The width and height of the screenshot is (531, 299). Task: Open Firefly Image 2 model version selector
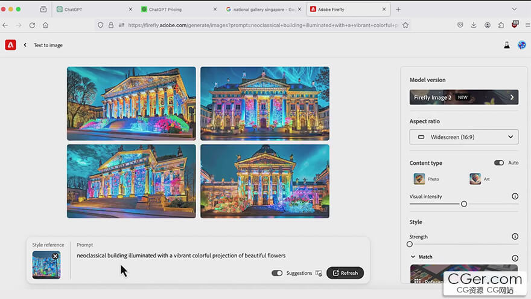[463, 97]
